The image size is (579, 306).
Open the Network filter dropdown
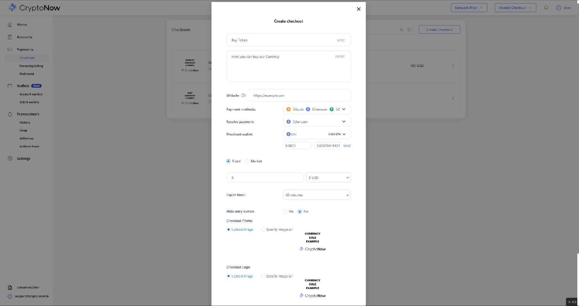(469, 8)
